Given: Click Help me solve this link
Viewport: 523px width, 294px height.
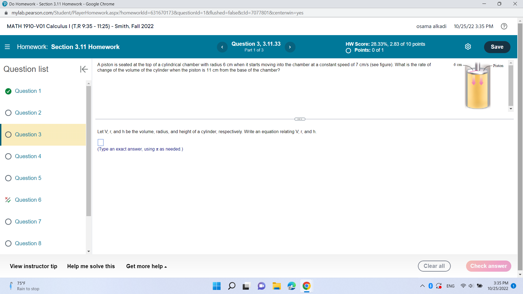Looking at the screenshot, I should pyautogui.click(x=91, y=266).
